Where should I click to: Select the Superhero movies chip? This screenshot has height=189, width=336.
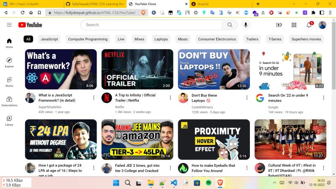(306, 39)
